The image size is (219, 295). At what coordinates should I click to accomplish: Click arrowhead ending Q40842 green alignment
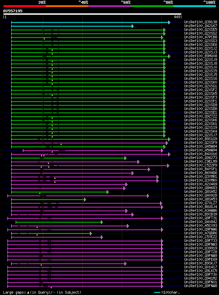(102, 222)
